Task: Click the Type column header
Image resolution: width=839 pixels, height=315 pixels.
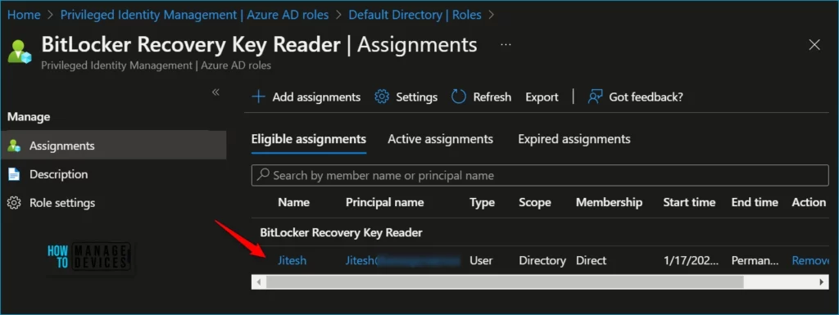Action: tap(482, 202)
